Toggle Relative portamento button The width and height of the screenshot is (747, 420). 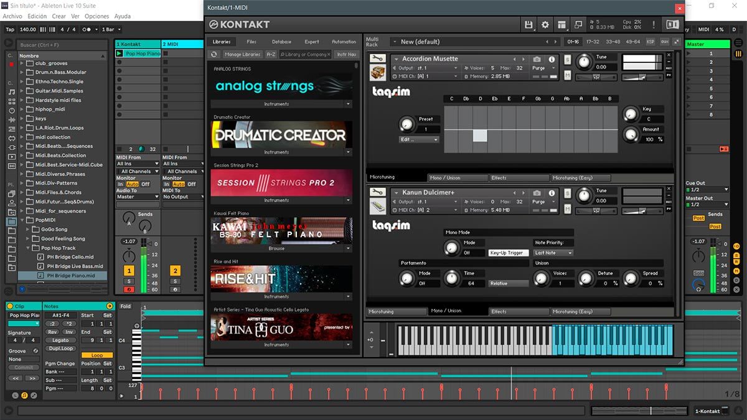[509, 283]
